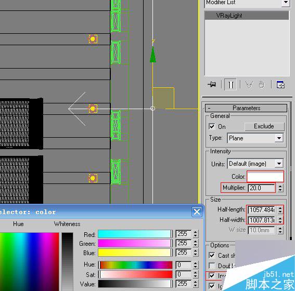295x291 pixels.
Task: Open the Modifier List dropdown
Action: pyautogui.click(x=286, y=3)
